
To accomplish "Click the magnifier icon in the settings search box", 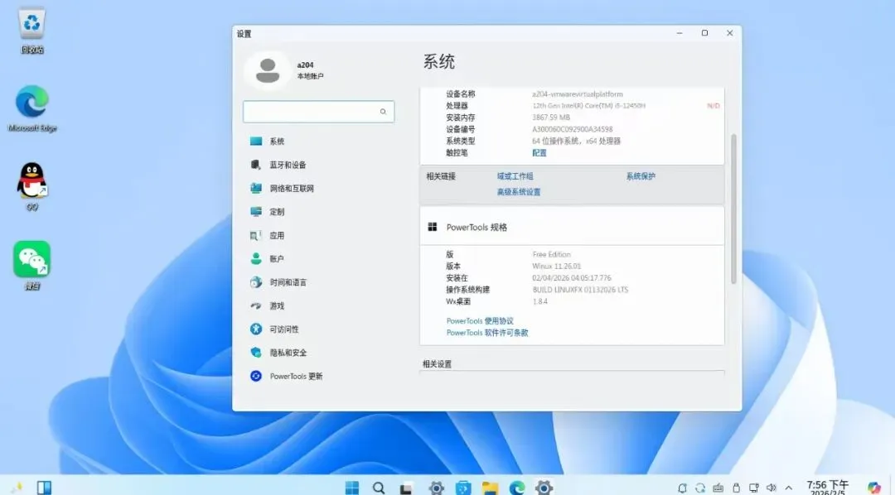I will coord(383,112).
